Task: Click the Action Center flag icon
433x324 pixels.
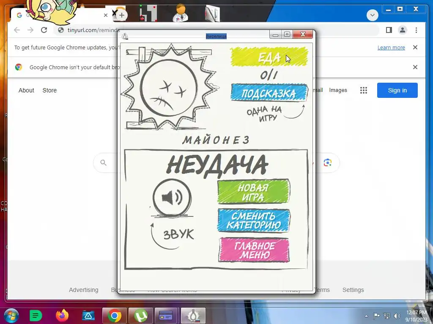Action: click(376, 316)
